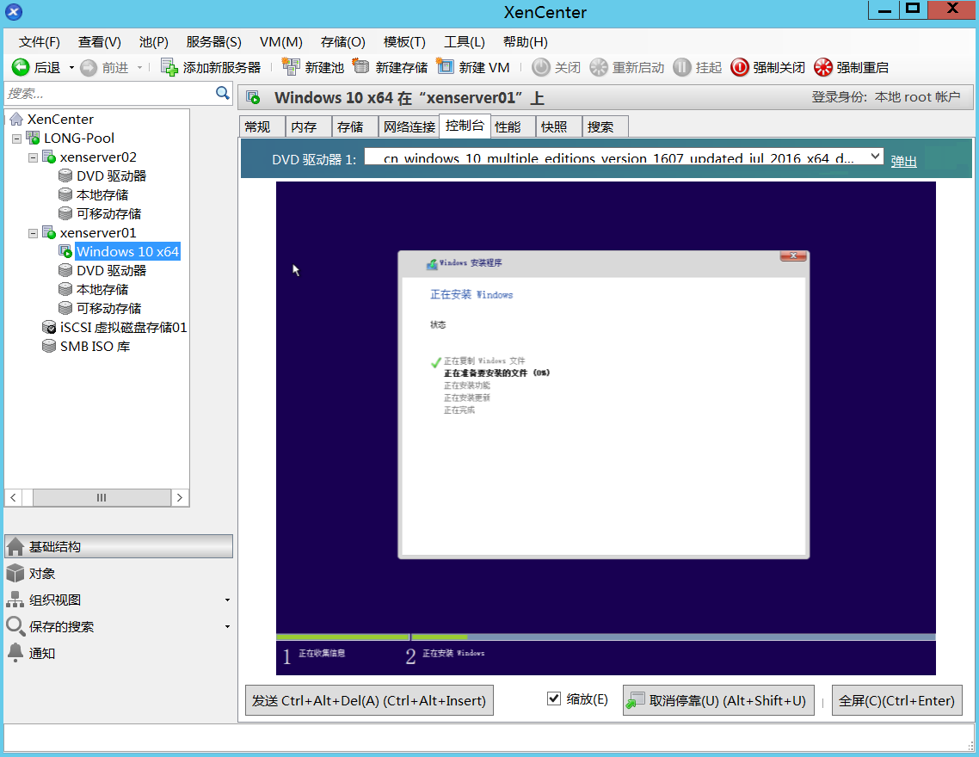
Task: Click the Saved Searches (保存的搜索) magnifier icon
Action: (x=15, y=626)
